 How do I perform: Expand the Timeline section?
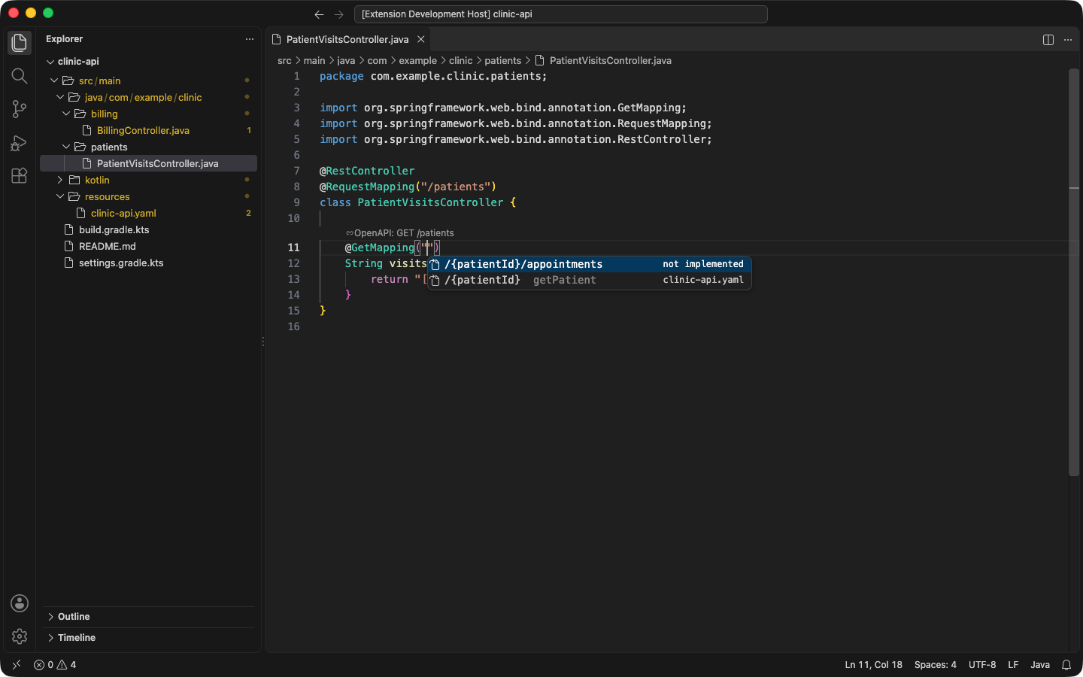tap(149, 638)
